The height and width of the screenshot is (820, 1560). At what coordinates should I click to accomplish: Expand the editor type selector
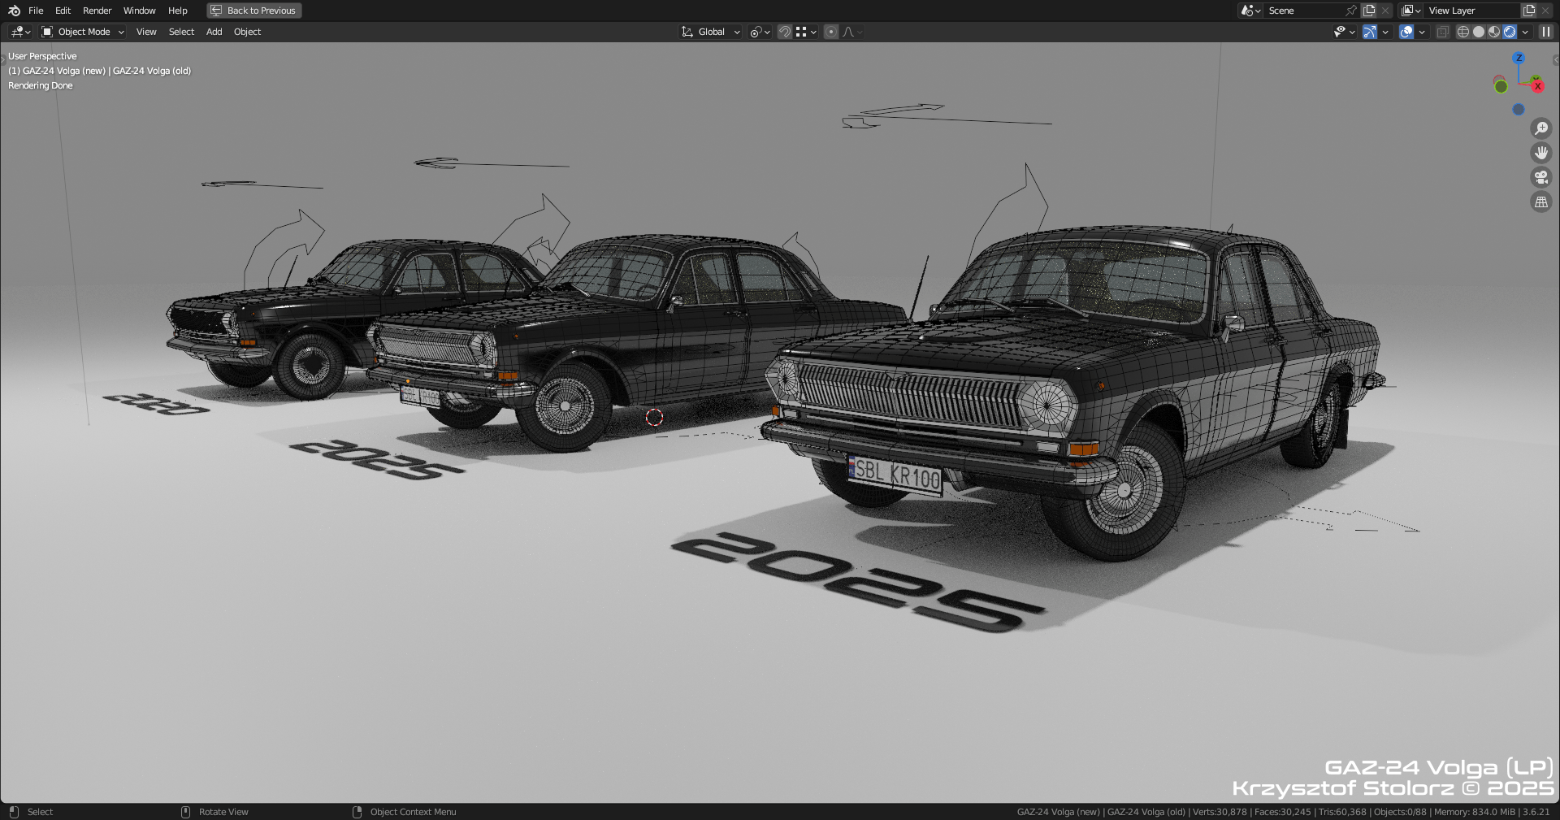tap(20, 32)
